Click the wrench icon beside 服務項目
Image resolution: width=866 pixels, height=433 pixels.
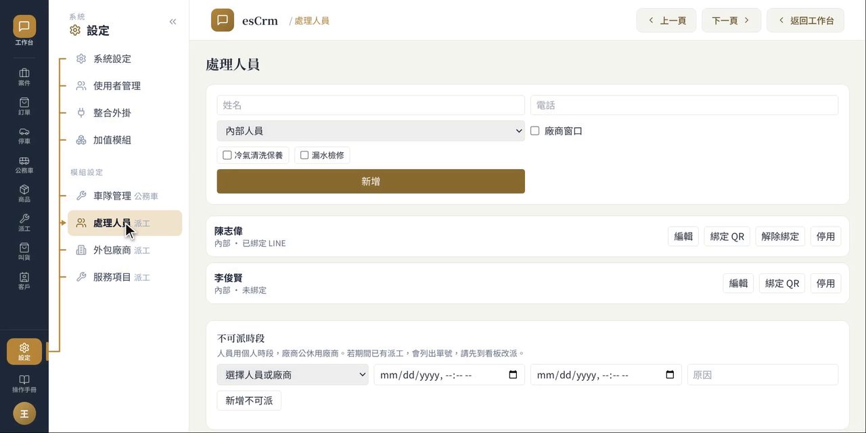click(81, 277)
